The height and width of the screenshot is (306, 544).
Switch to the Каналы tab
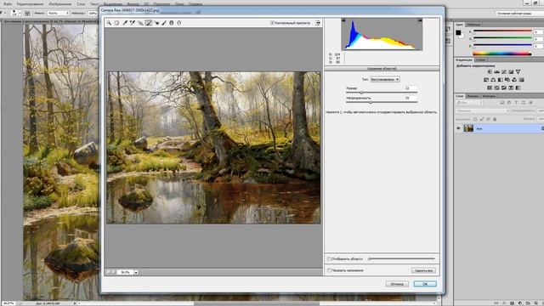coord(473,96)
